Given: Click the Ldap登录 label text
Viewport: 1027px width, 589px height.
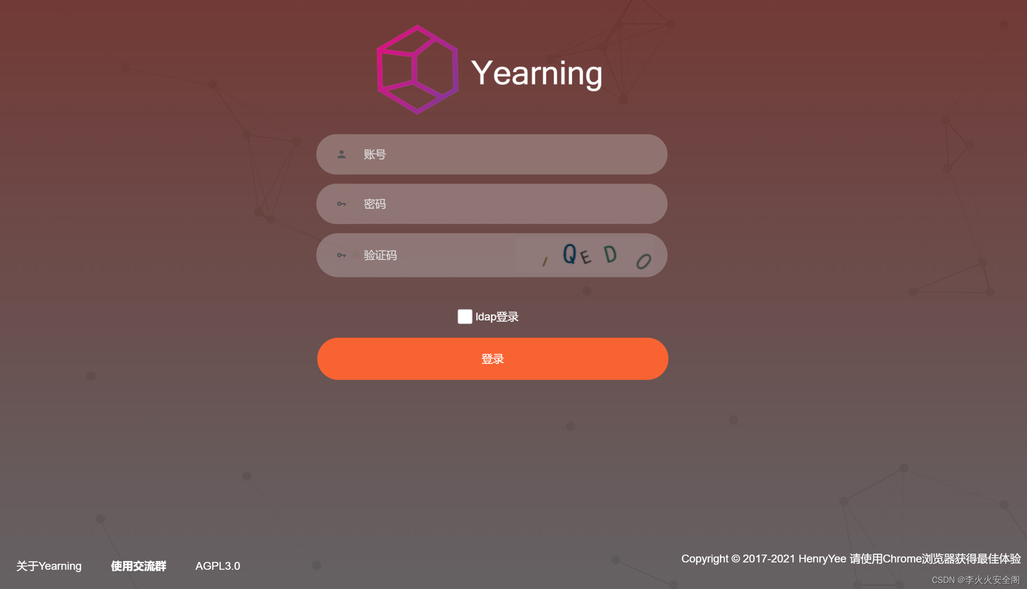Looking at the screenshot, I should (496, 316).
